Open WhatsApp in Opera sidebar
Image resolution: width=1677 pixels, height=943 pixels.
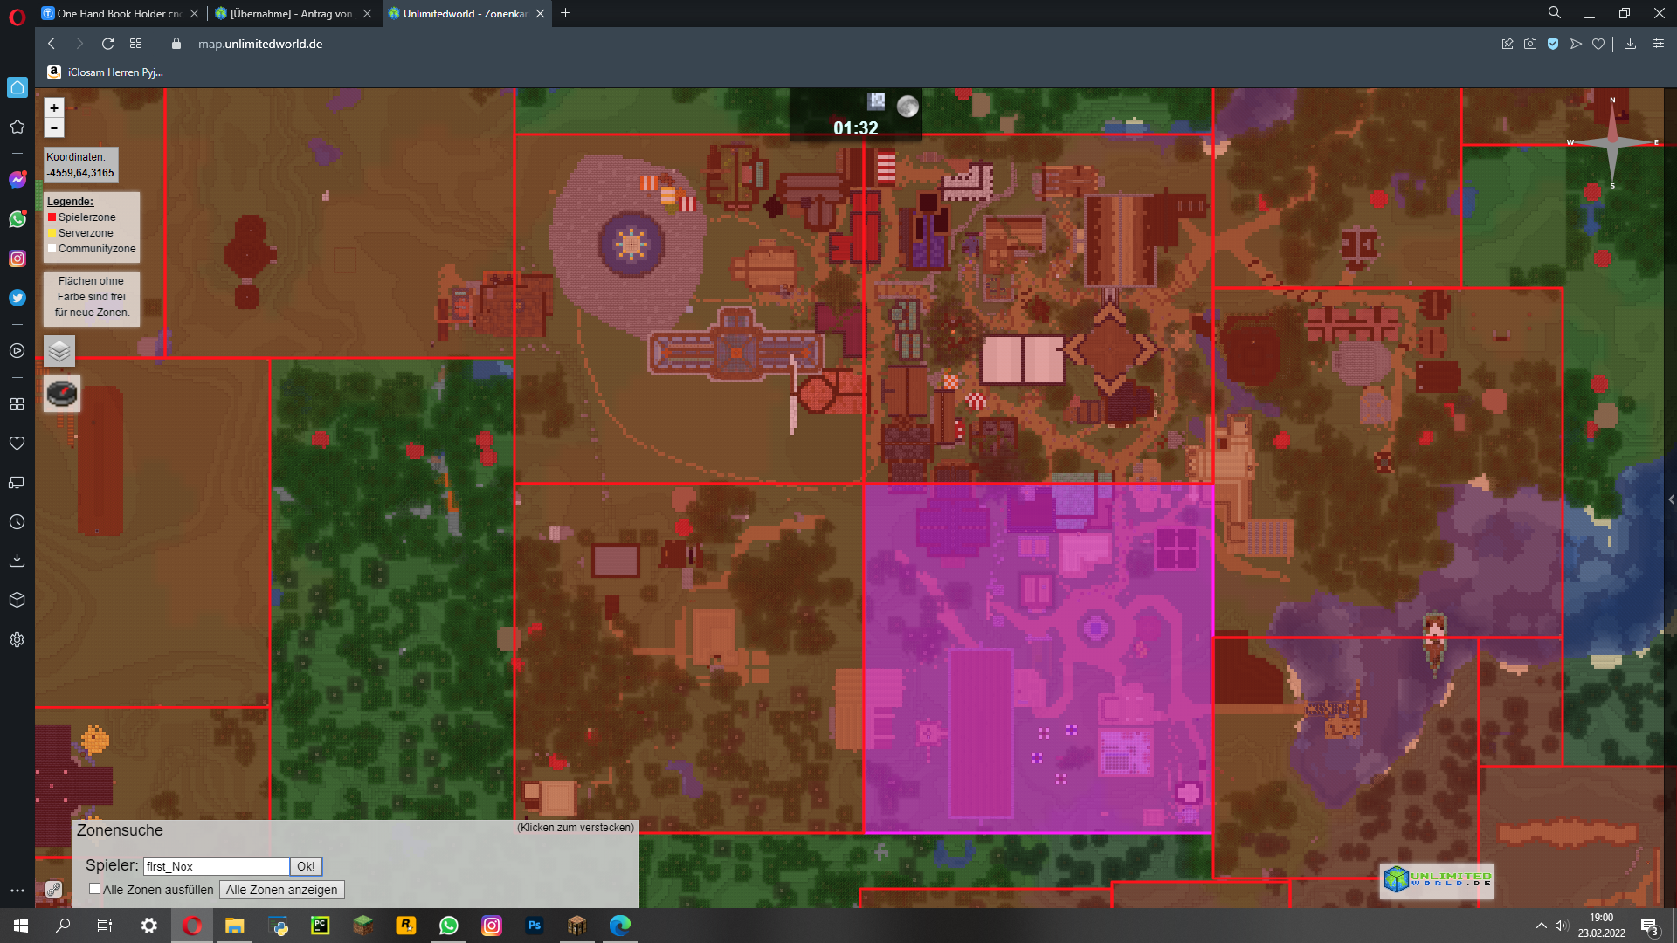pos(17,219)
